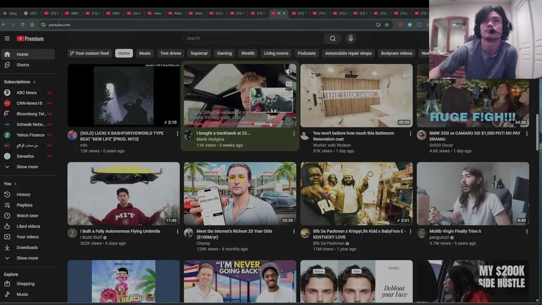Open options for McRib Virgin video
This screenshot has width=542, height=305.
(527, 232)
